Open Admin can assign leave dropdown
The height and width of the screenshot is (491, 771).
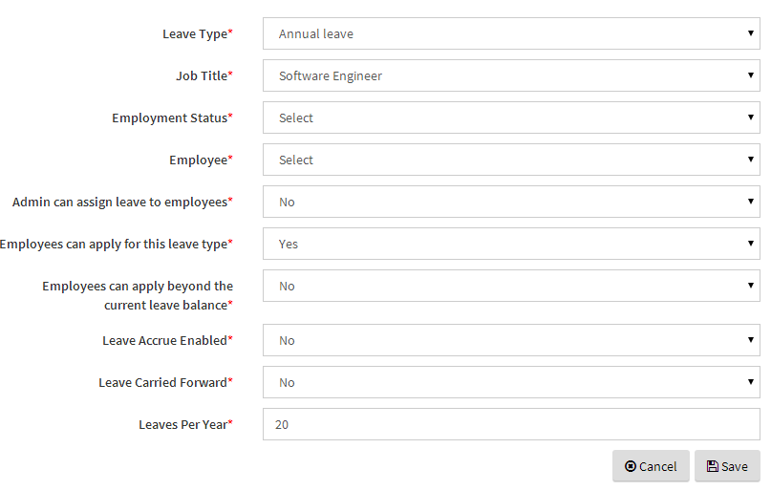click(x=511, y=202)
